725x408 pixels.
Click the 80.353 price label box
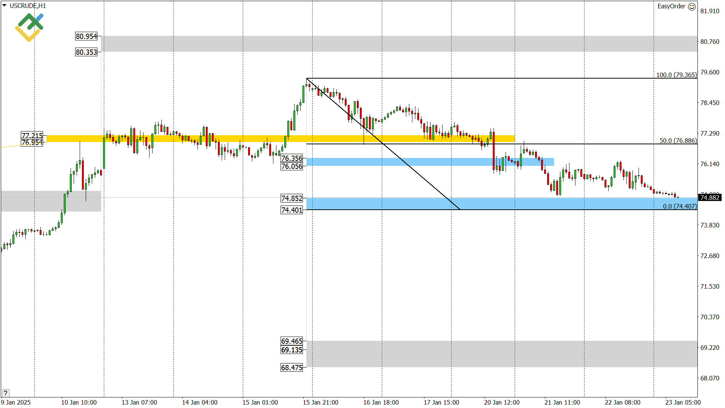(86, 52)
